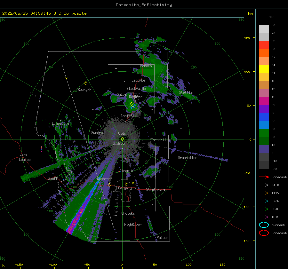The height and width of the screenshot is (269, 288).
Task: Click the Airdrie city label
Action: tap(126, 171)
